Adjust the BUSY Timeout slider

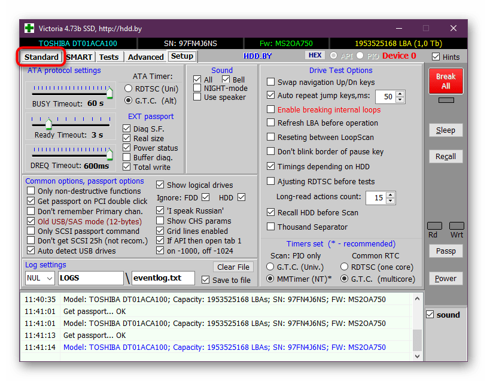[109, 93]
